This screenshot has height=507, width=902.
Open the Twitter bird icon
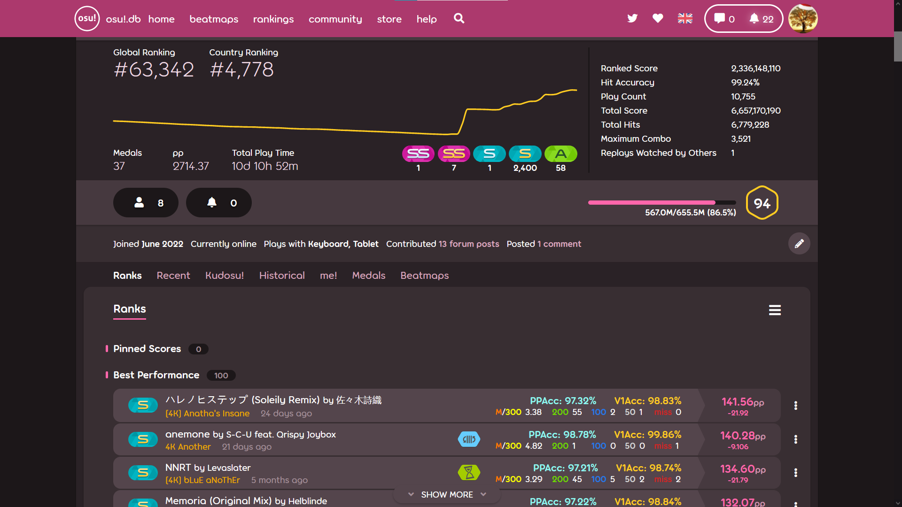pos(632,18)
